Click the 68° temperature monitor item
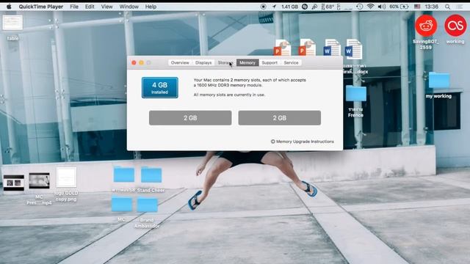The width and height of the screenshot is (470, 264). pos(328,7)
